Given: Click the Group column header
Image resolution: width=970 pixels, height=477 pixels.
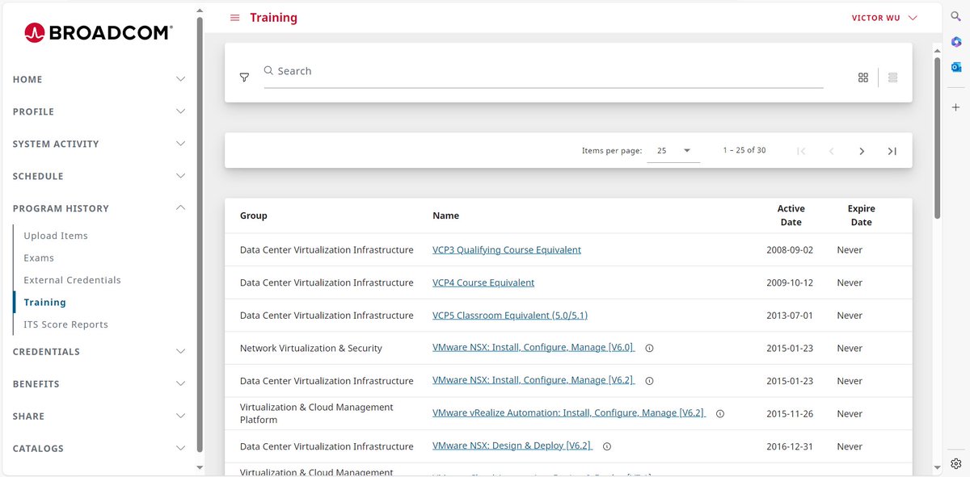Looking at the screenshot, I should [253, 216].
